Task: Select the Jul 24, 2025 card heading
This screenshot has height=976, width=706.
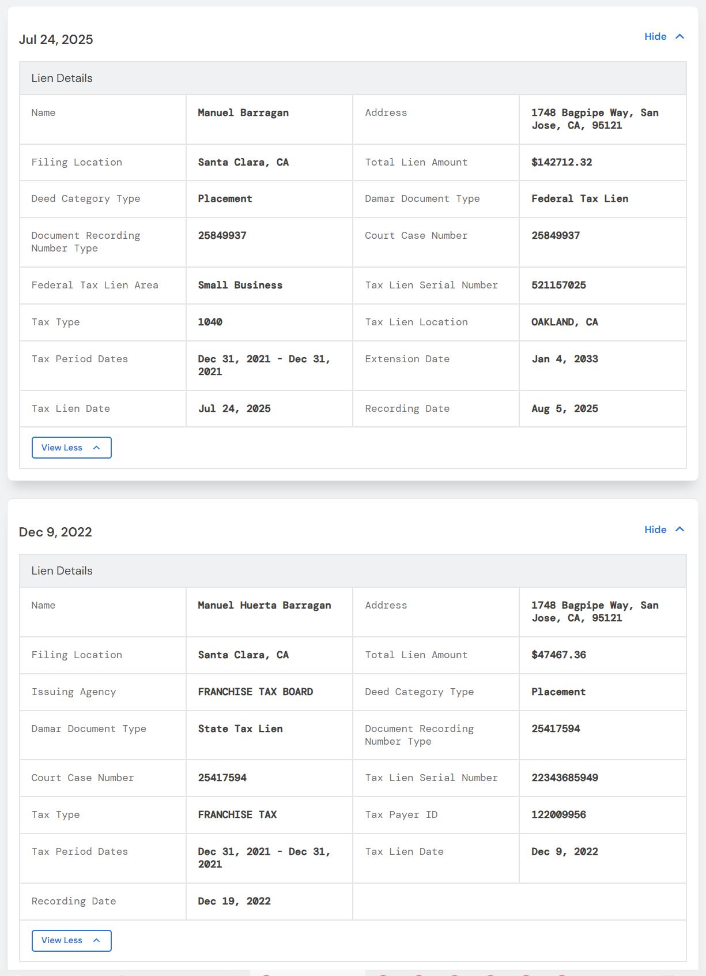Action: [56, 39]
